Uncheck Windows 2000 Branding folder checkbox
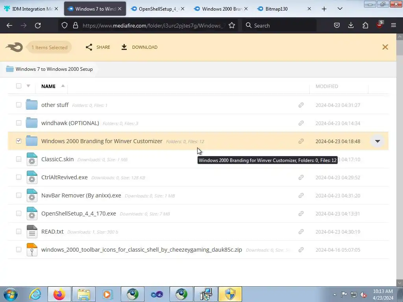 tap(18, 141)
